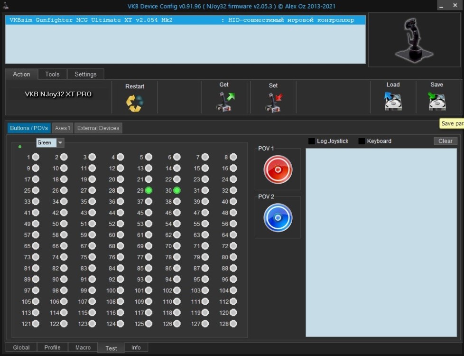This screenshot has width=464, height=356.
Task: Click the Save disk icon
Action: tap(436, 102)
